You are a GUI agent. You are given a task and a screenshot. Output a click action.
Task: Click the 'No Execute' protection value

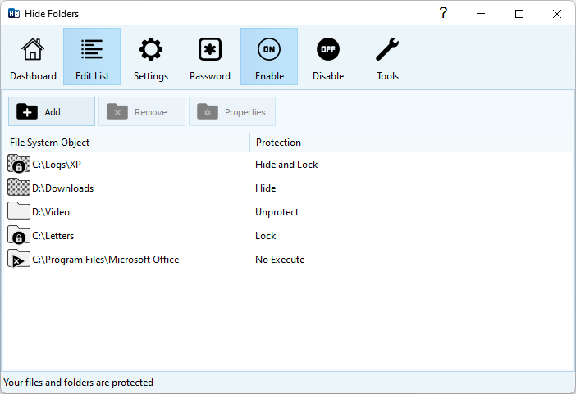click(280, 260)
